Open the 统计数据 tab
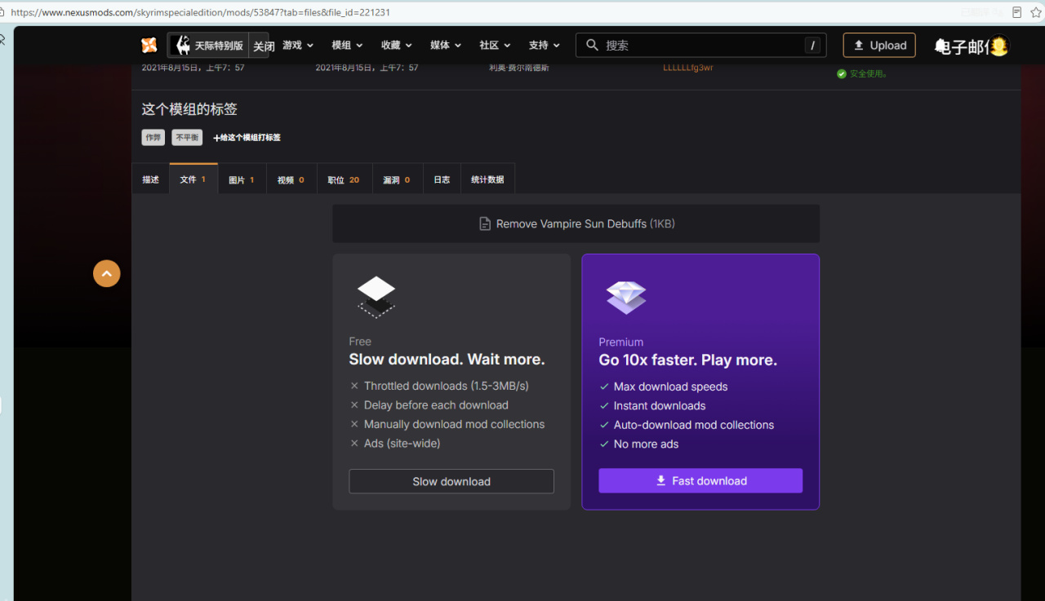 tap(487, 179)
